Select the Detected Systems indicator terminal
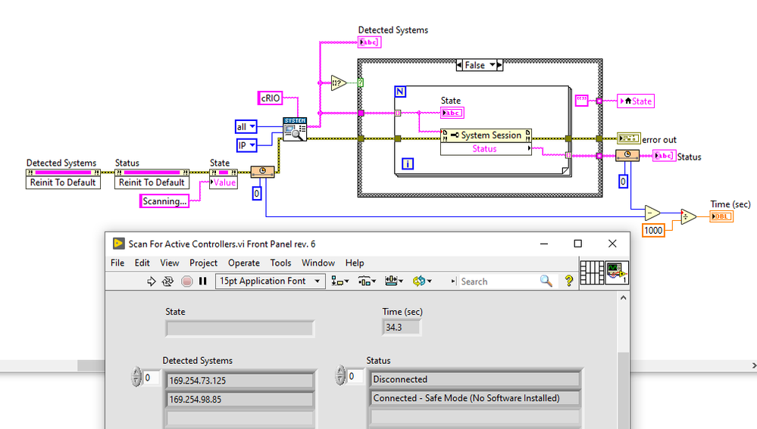 [369, 42]
